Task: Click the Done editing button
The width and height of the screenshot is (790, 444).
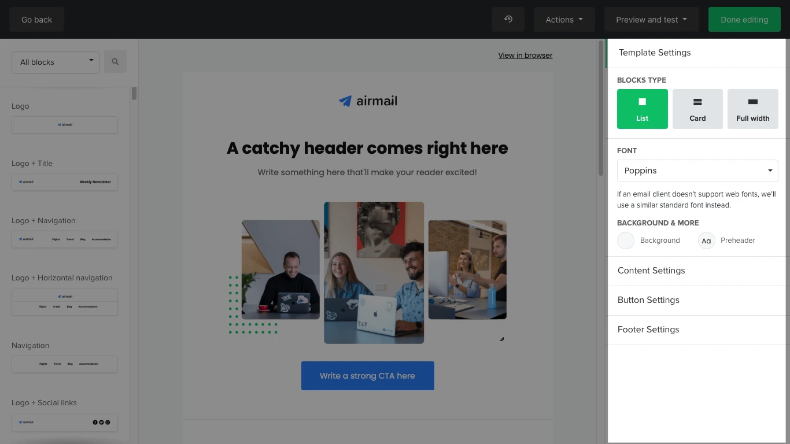Action: pyautogui.click(x=744, y=19)
